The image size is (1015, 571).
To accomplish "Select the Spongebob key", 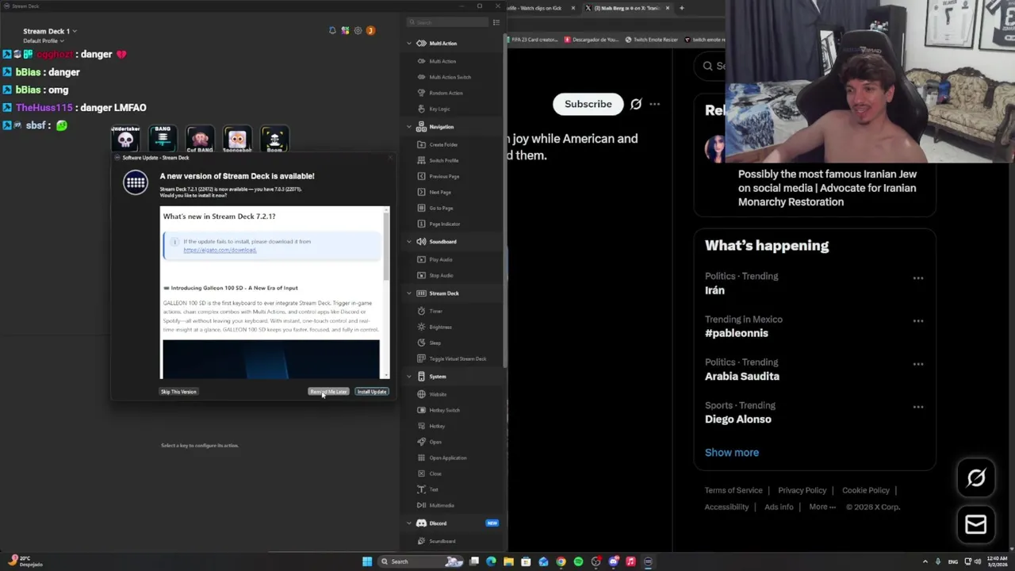I will click(237, 140).
